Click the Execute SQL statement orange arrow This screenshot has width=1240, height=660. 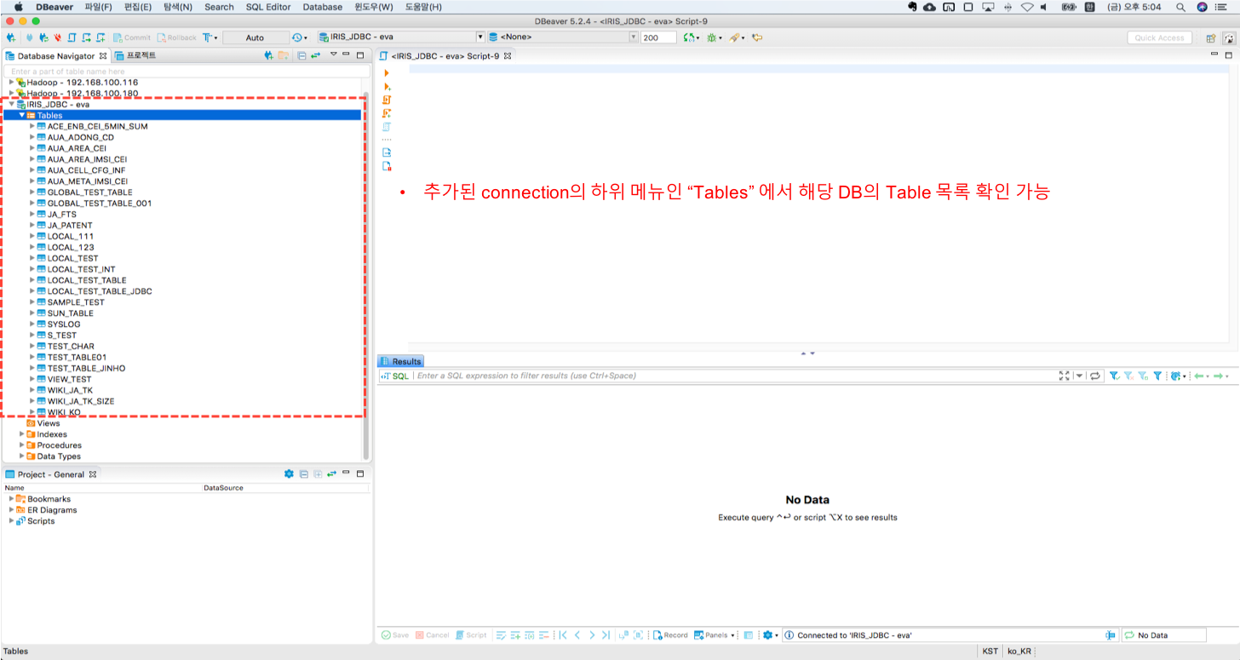click(x=387, y=73)
